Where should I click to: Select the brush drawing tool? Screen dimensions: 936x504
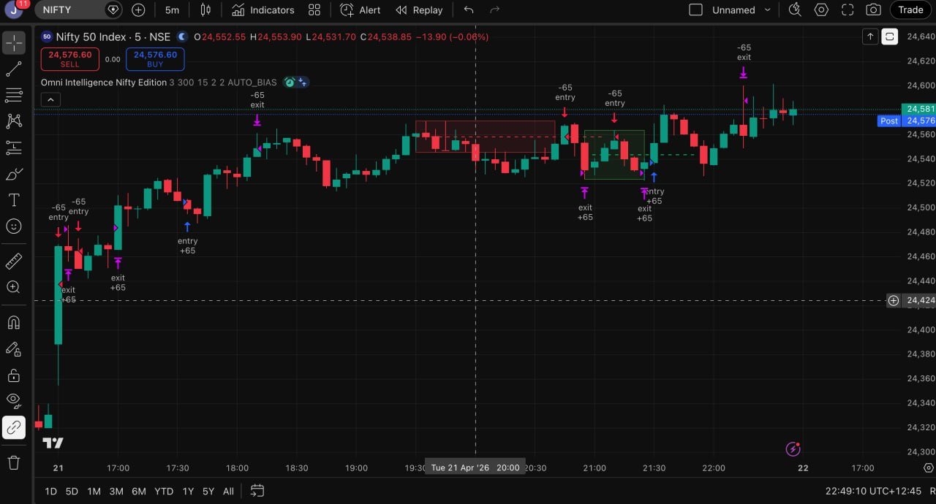tap(14, 174)
